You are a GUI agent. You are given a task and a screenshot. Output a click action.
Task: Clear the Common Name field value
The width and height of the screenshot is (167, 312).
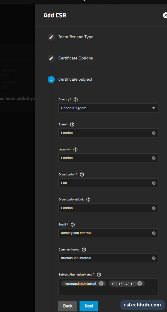point(154,258)
